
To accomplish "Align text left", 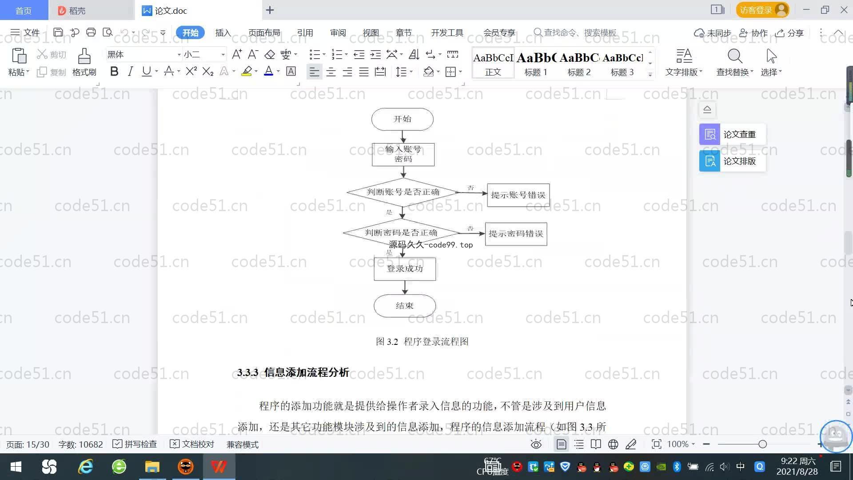I will click(314, 72).
